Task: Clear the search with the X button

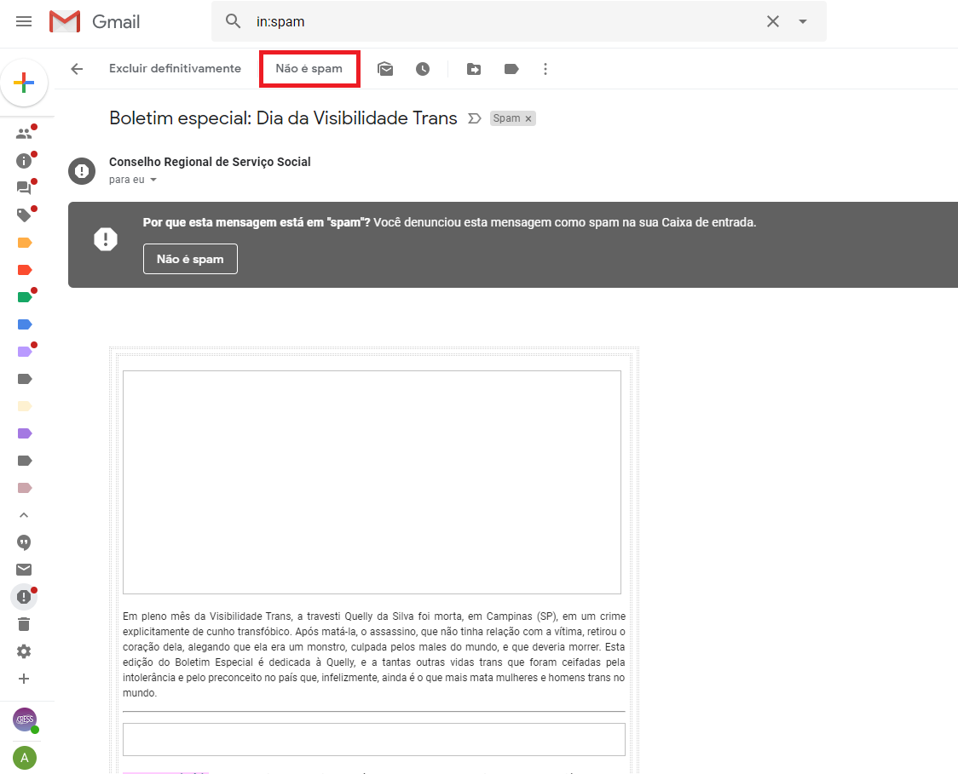Action: 772,21
